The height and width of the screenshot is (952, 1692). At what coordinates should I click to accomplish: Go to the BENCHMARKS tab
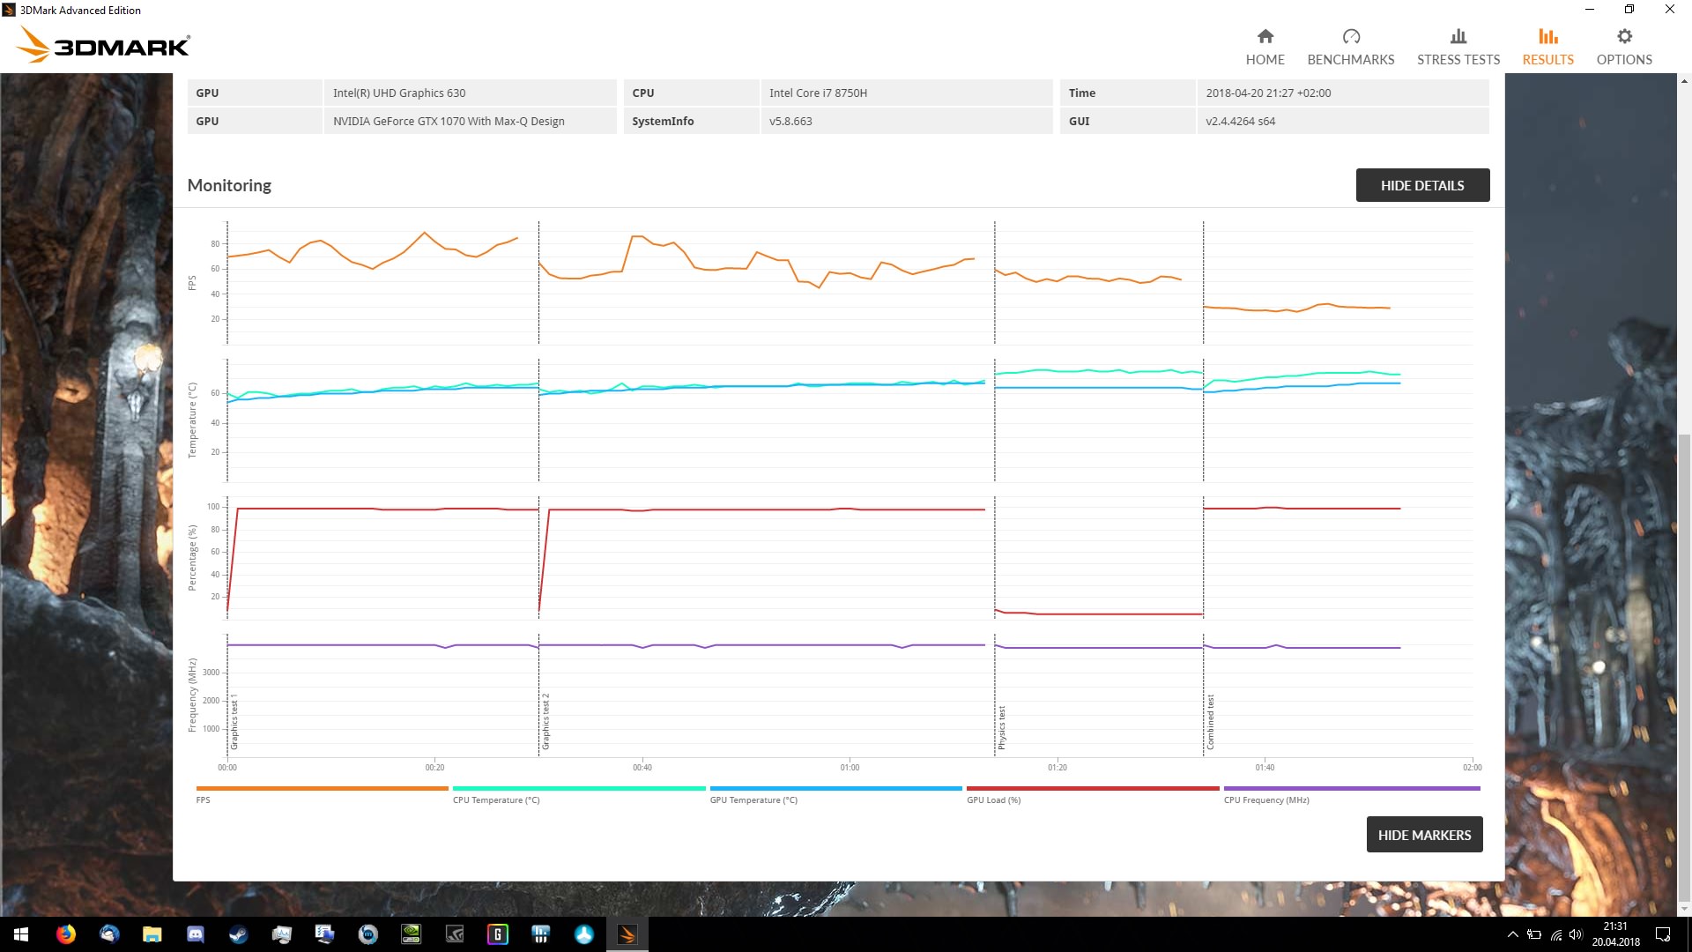click(1350, 47)
